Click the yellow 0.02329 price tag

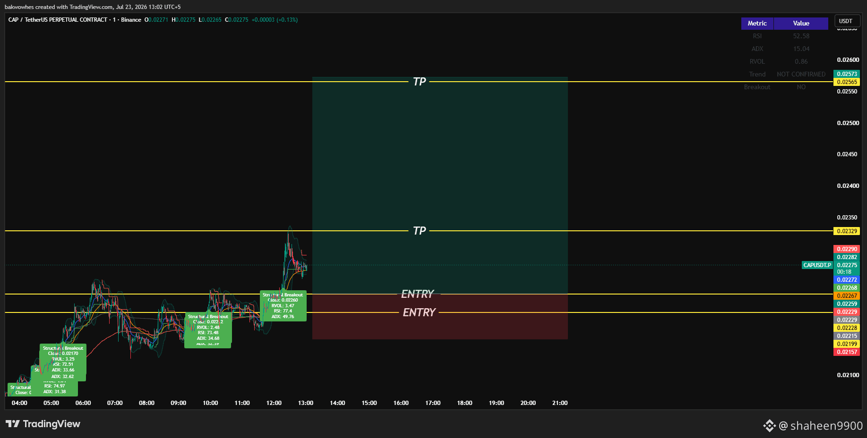tap(847, 231)
